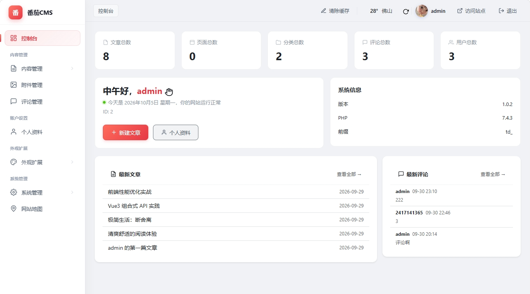Open article 前端性能优化实战

point(130,192)
